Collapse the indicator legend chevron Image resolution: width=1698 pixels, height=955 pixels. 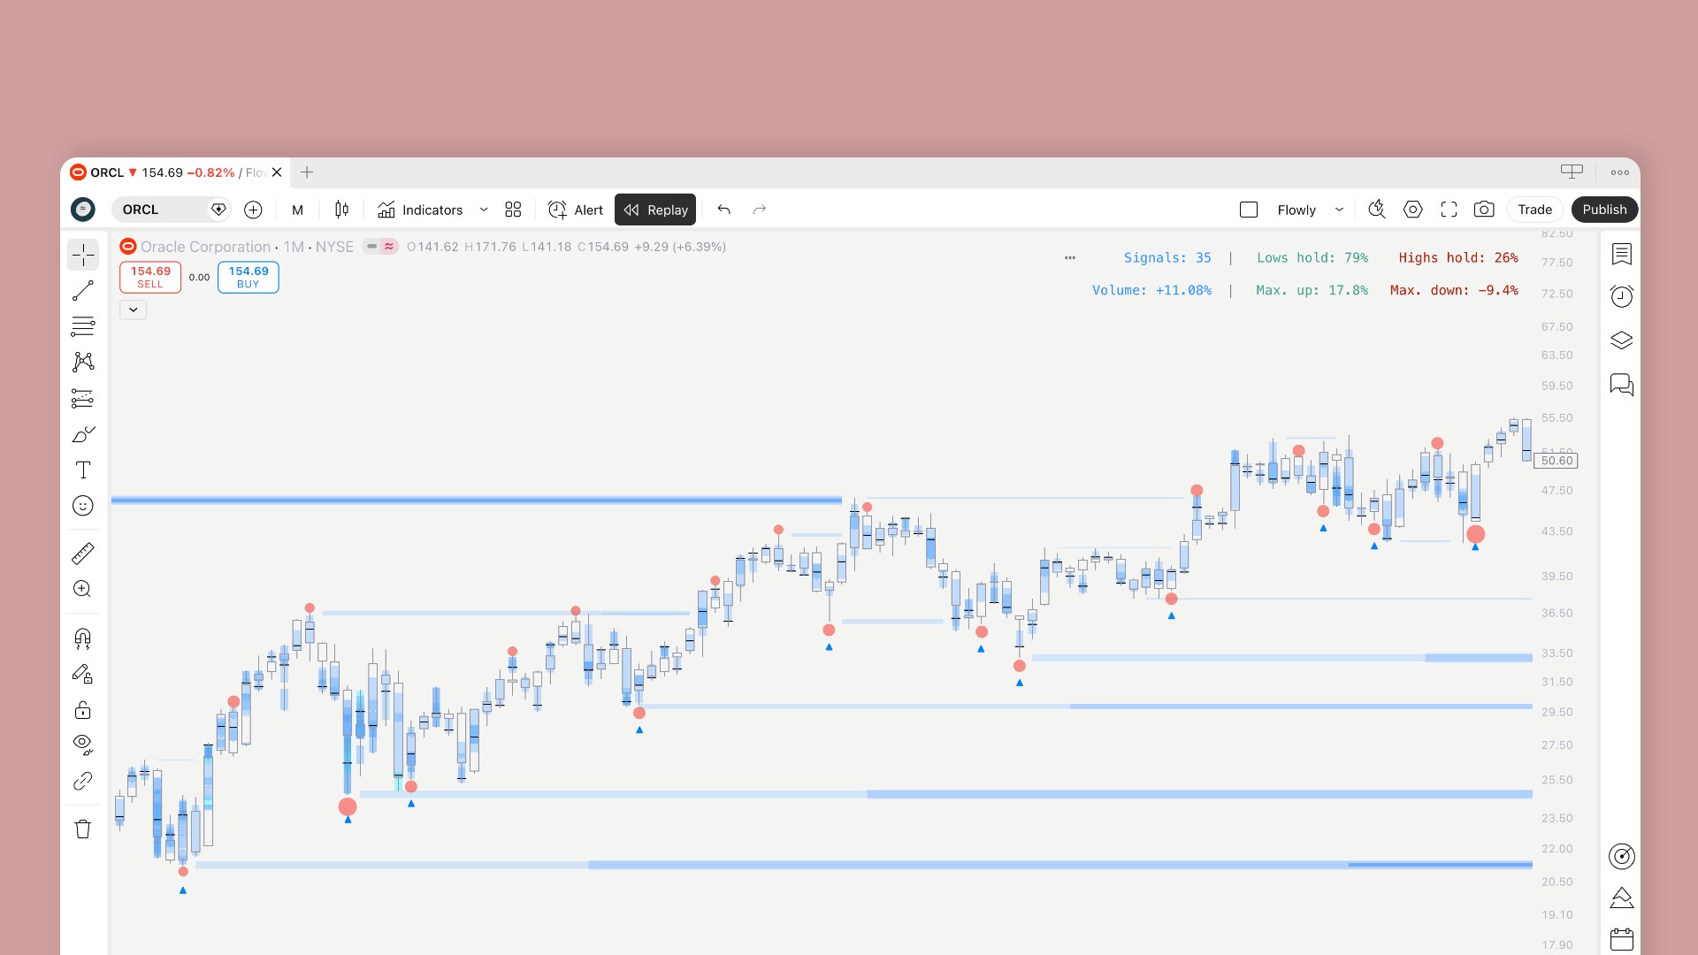[133, 309]
